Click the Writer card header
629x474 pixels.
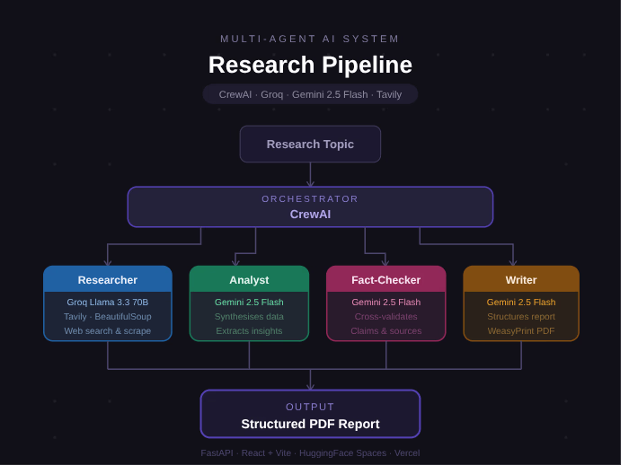pyautogui.click(x=521, y=279)
